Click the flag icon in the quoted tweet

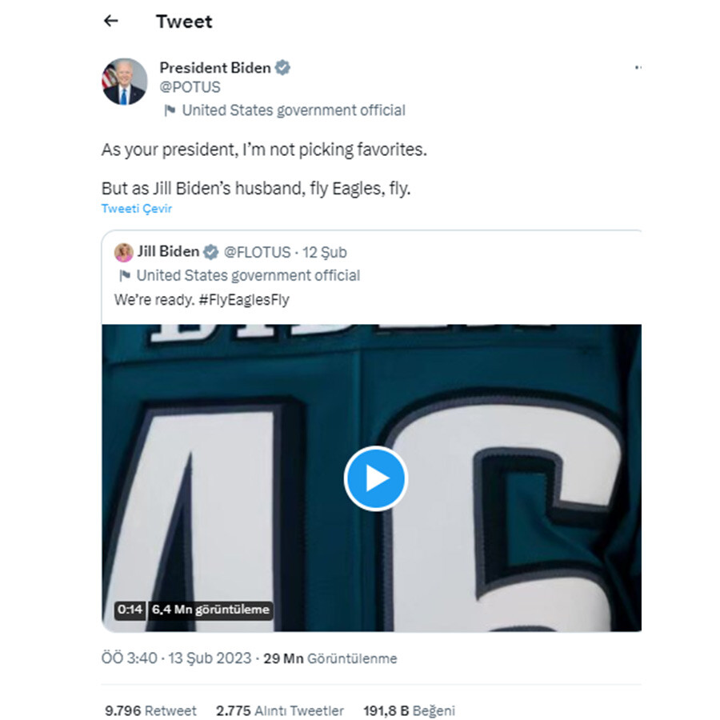[x=125, y=276]
